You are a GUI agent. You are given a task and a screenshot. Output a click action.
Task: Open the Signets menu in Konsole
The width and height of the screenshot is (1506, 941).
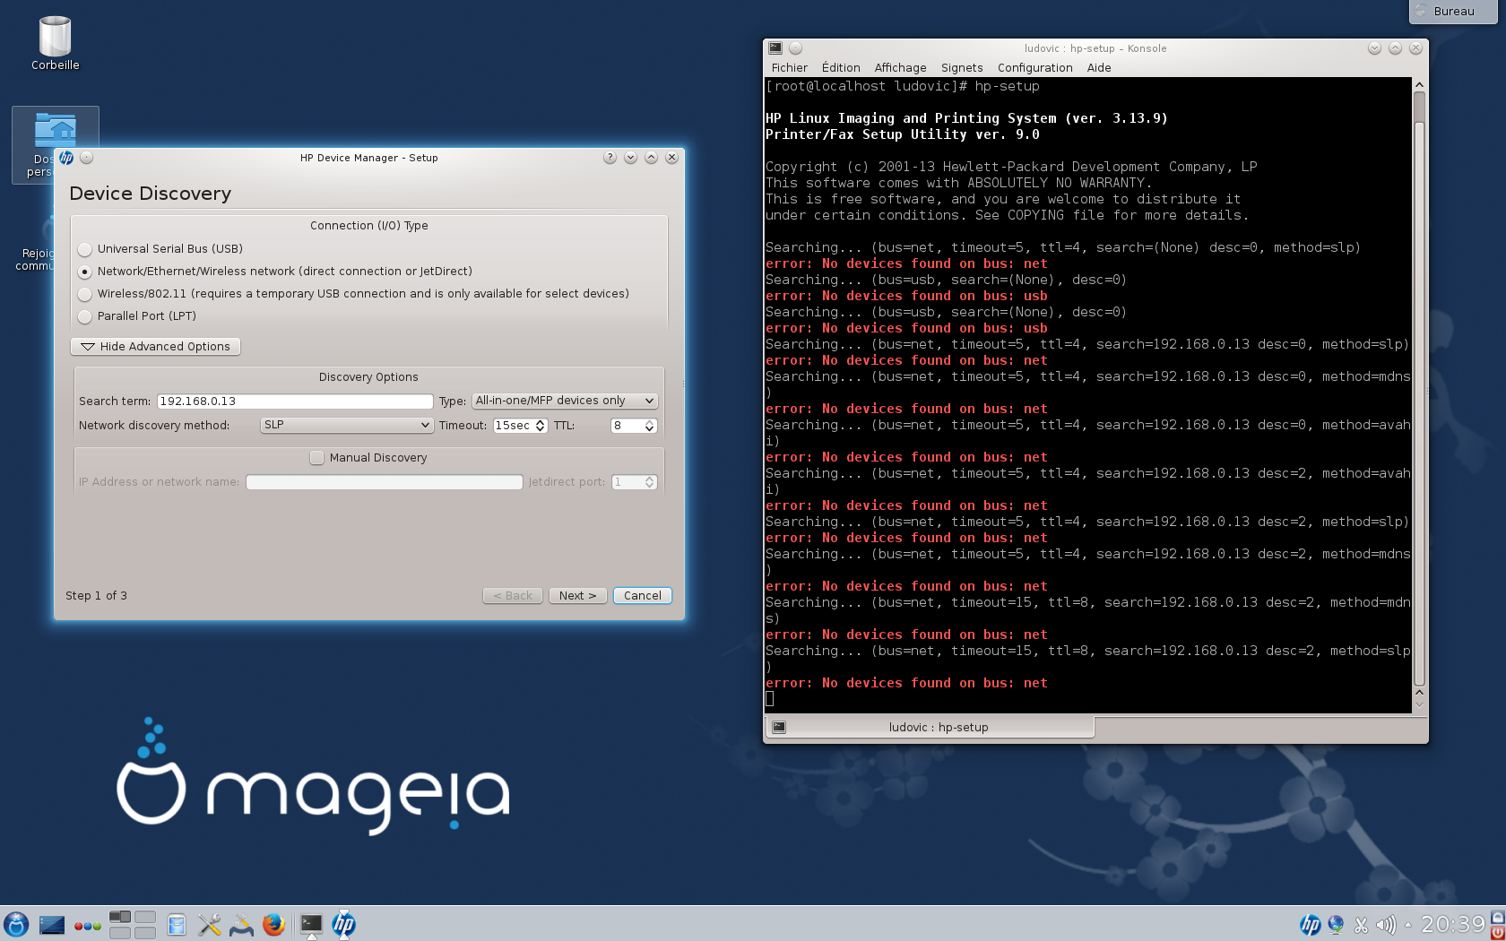point(962,68)
